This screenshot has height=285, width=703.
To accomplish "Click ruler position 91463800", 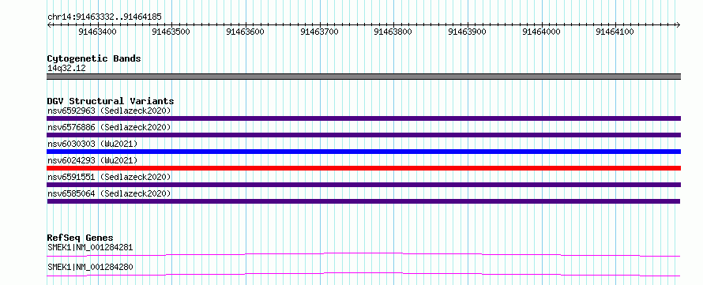I will [x=393, y=32].
